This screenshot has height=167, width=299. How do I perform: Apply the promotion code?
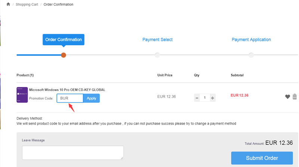(91, 98)
